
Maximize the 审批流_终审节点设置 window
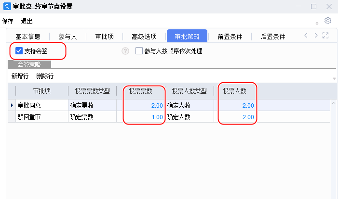[313, 7]
